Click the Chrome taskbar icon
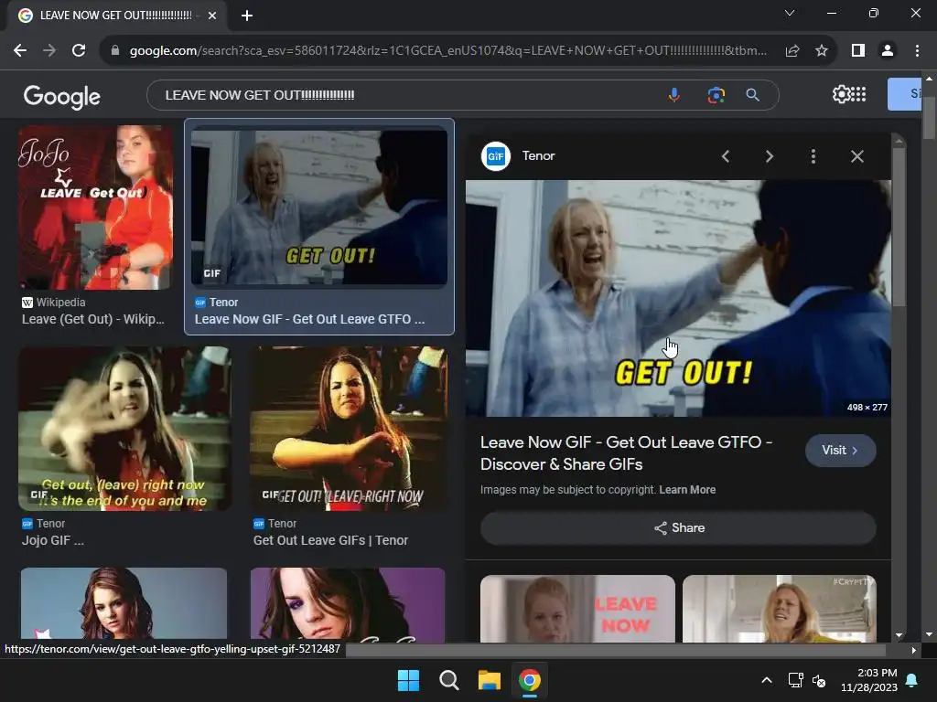The height and width of the screenshot is (702, 937). [x=530, y=680]
